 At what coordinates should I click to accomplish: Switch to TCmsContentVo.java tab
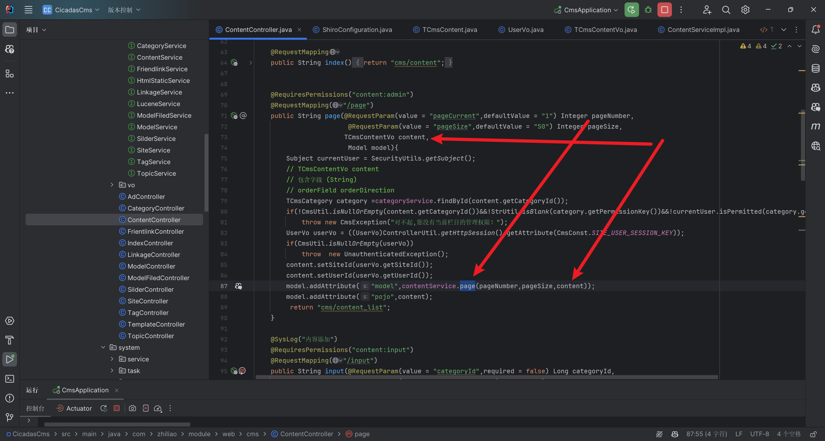pyautogui.click(x=601, y=30)
